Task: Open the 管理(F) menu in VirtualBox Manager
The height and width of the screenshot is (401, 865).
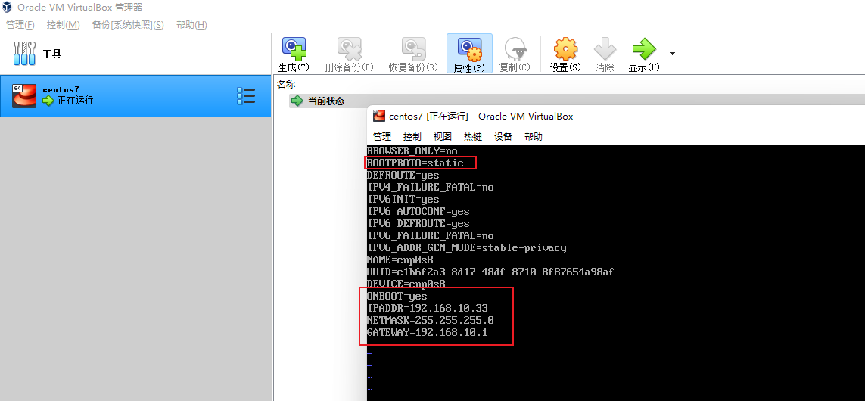Action: pyautogui.click(x=20, y=25)
